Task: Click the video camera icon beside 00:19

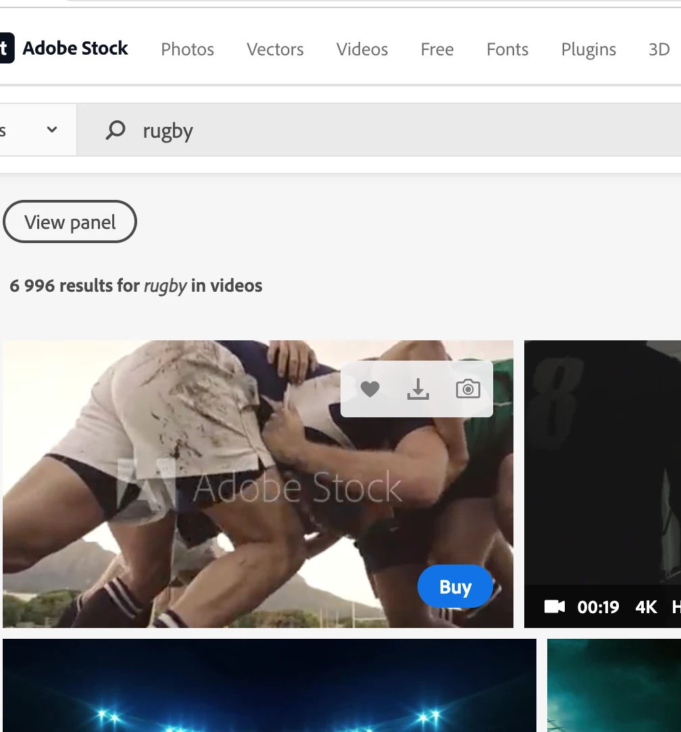Action: [x=555, y=607]
